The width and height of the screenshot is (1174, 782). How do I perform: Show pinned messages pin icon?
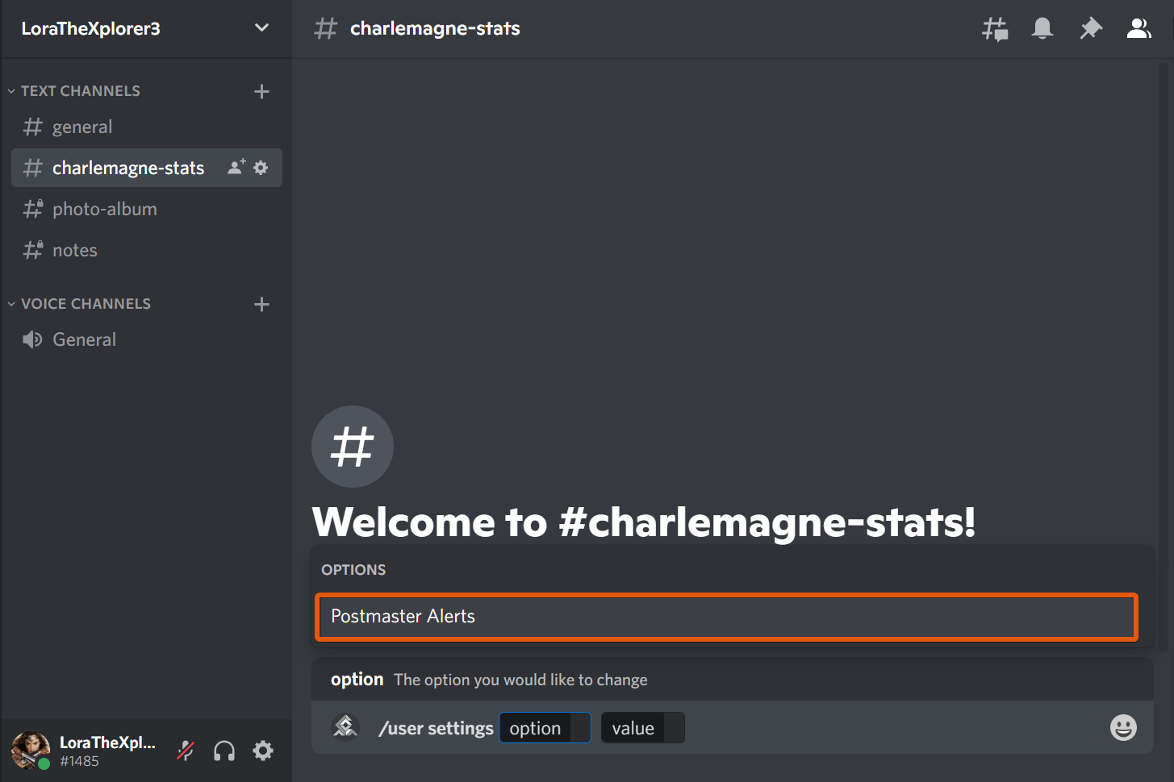pos(1090,29)
